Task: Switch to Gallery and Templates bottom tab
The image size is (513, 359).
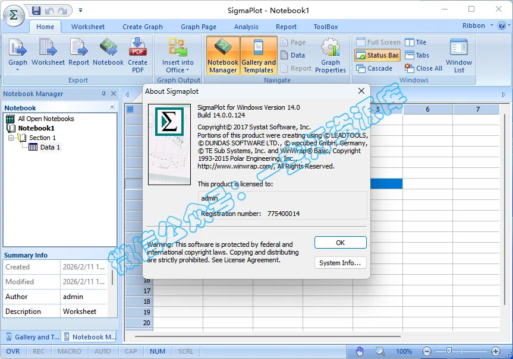Action: 33,337
